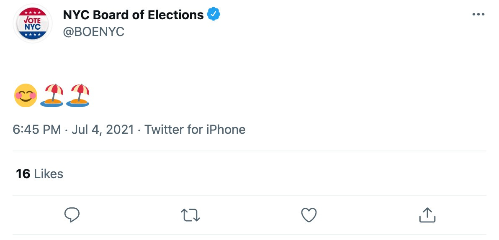Retweet using the arrows icon

coord(190,215)
